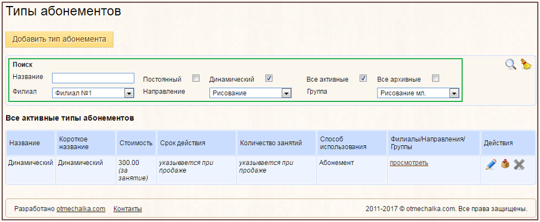Click the delete cross icon for Динамический

click(x=519, y=164)
